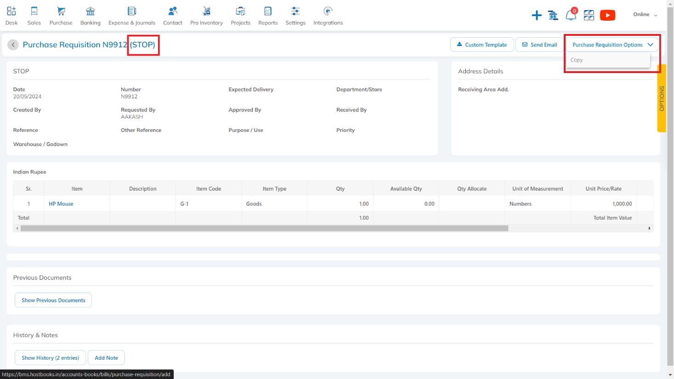Click the Item column header
The width and height of the screenshot is (674, 379).
(77, 188)
